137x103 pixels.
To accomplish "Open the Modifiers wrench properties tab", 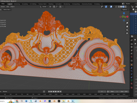I will 132,68.
